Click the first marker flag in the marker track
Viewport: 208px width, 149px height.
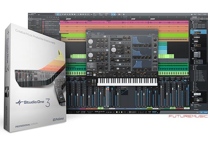pyautogui.click(x=68, y=19)
